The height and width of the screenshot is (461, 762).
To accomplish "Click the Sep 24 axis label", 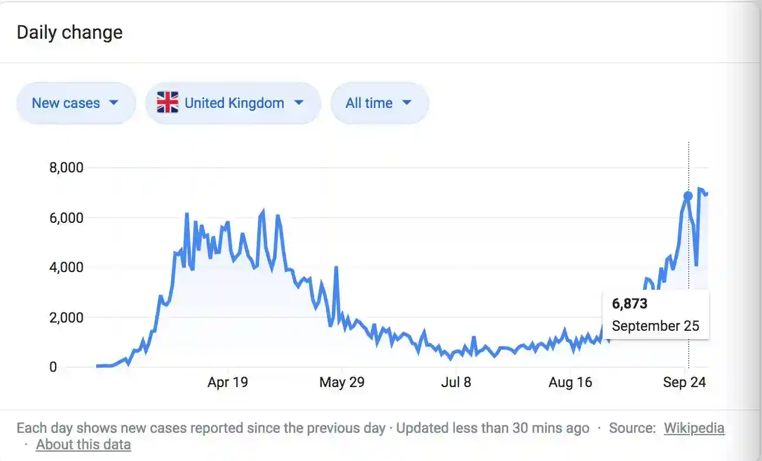I will point(684,382).
